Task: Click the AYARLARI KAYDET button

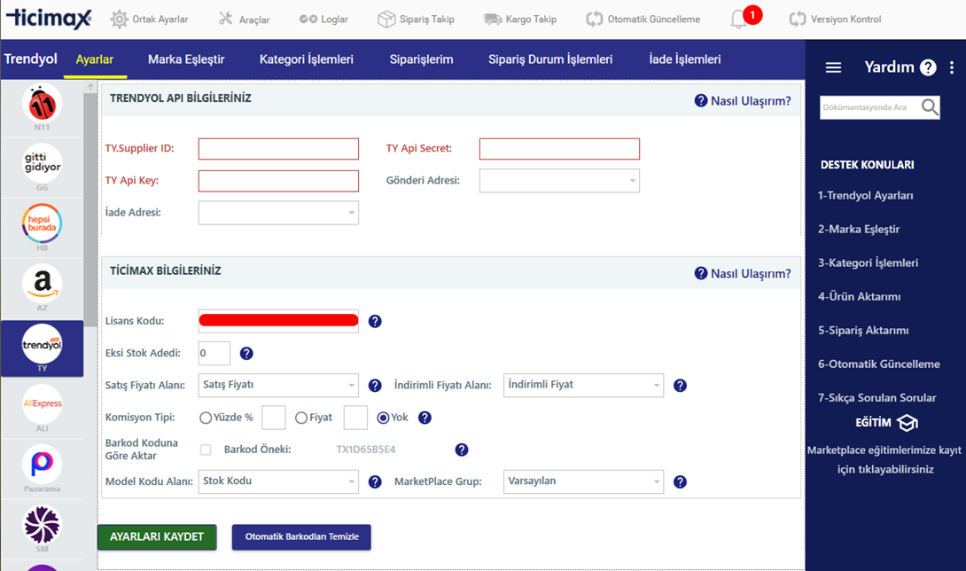Action: 157,537
